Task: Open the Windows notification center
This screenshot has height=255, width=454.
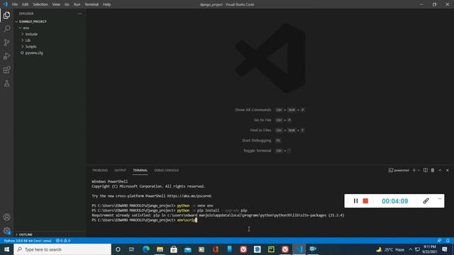Action: pyautogui.click(x=445, y=249)
